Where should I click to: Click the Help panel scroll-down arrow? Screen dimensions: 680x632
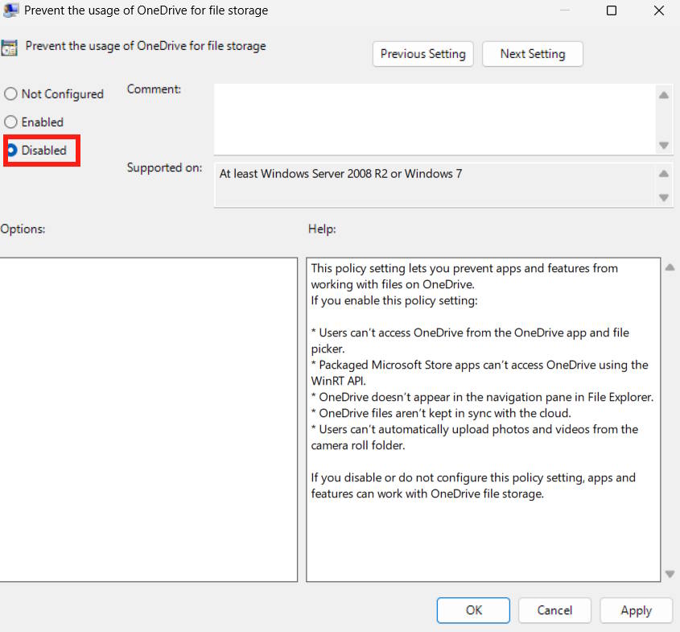(670, 575)
